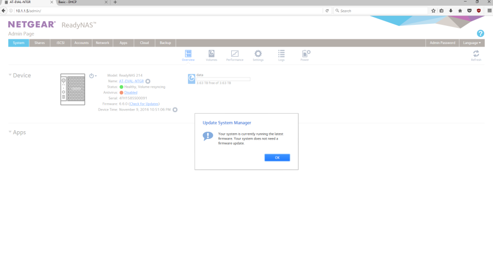Switch to the Apps tab

coord(123,43)
